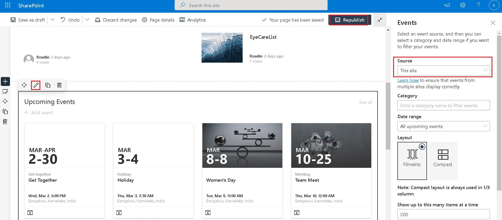Add Team Meet event to calendar icon
The image size is (502, 220).
[297, 212]
